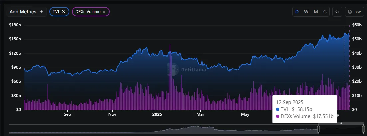
Task: Open the Add Metrics menu
Action: pos(26,12)
